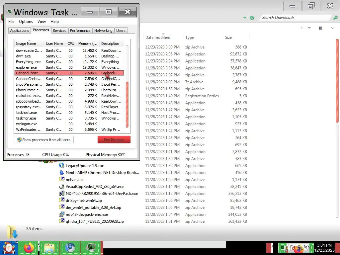Select the netver.zip file icon

[62, 179]
